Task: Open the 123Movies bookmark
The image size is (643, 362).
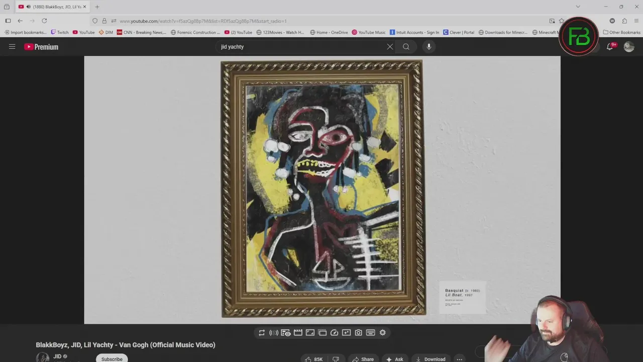Action: (280, 32)
